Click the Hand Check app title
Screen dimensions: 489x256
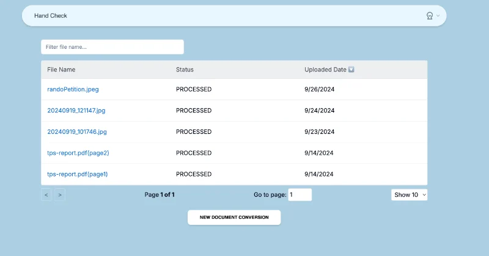tap(51, 16)
